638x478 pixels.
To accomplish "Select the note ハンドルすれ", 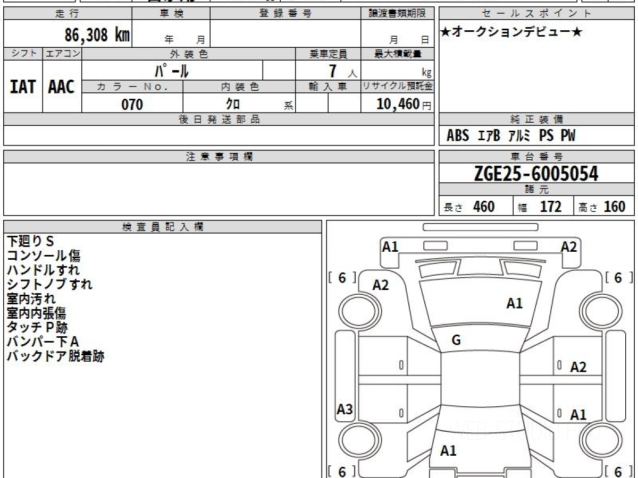I will click(44, 270).
